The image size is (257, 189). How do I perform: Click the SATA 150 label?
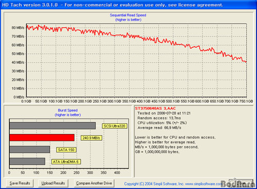pos(66,150)
